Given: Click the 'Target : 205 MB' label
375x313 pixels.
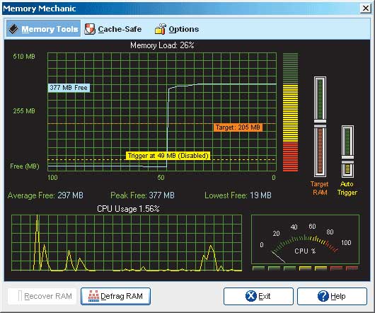Looking at the screenshot, I should click(238, 127).
